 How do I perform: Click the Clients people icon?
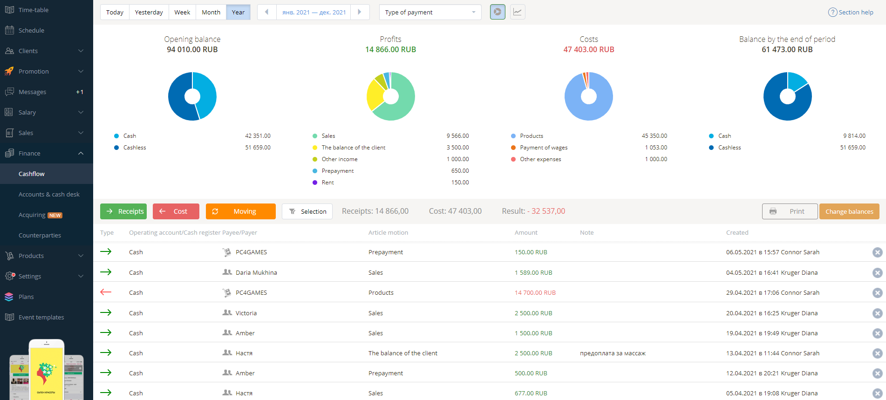[9, 51]
